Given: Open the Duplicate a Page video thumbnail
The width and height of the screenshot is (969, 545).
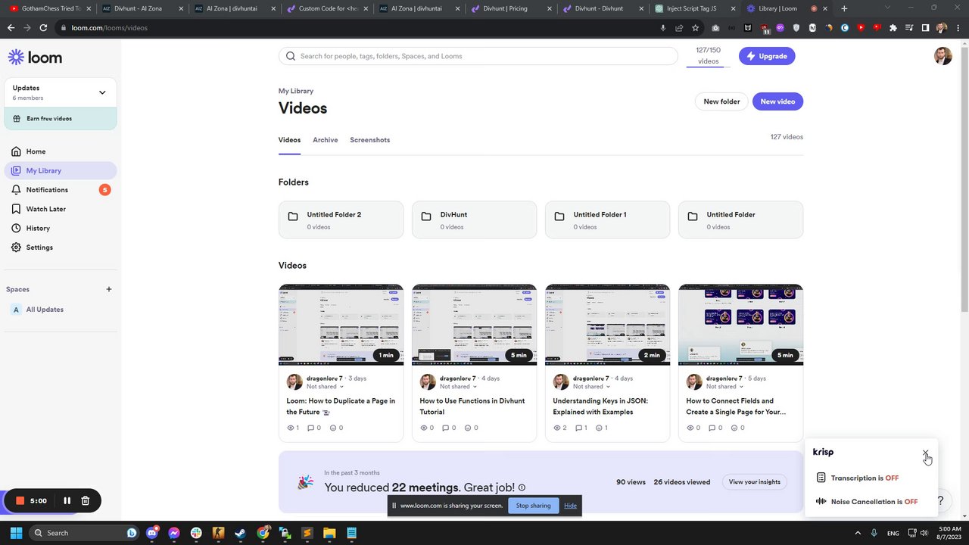Looking at the screenshot, I should pos(341,325).
